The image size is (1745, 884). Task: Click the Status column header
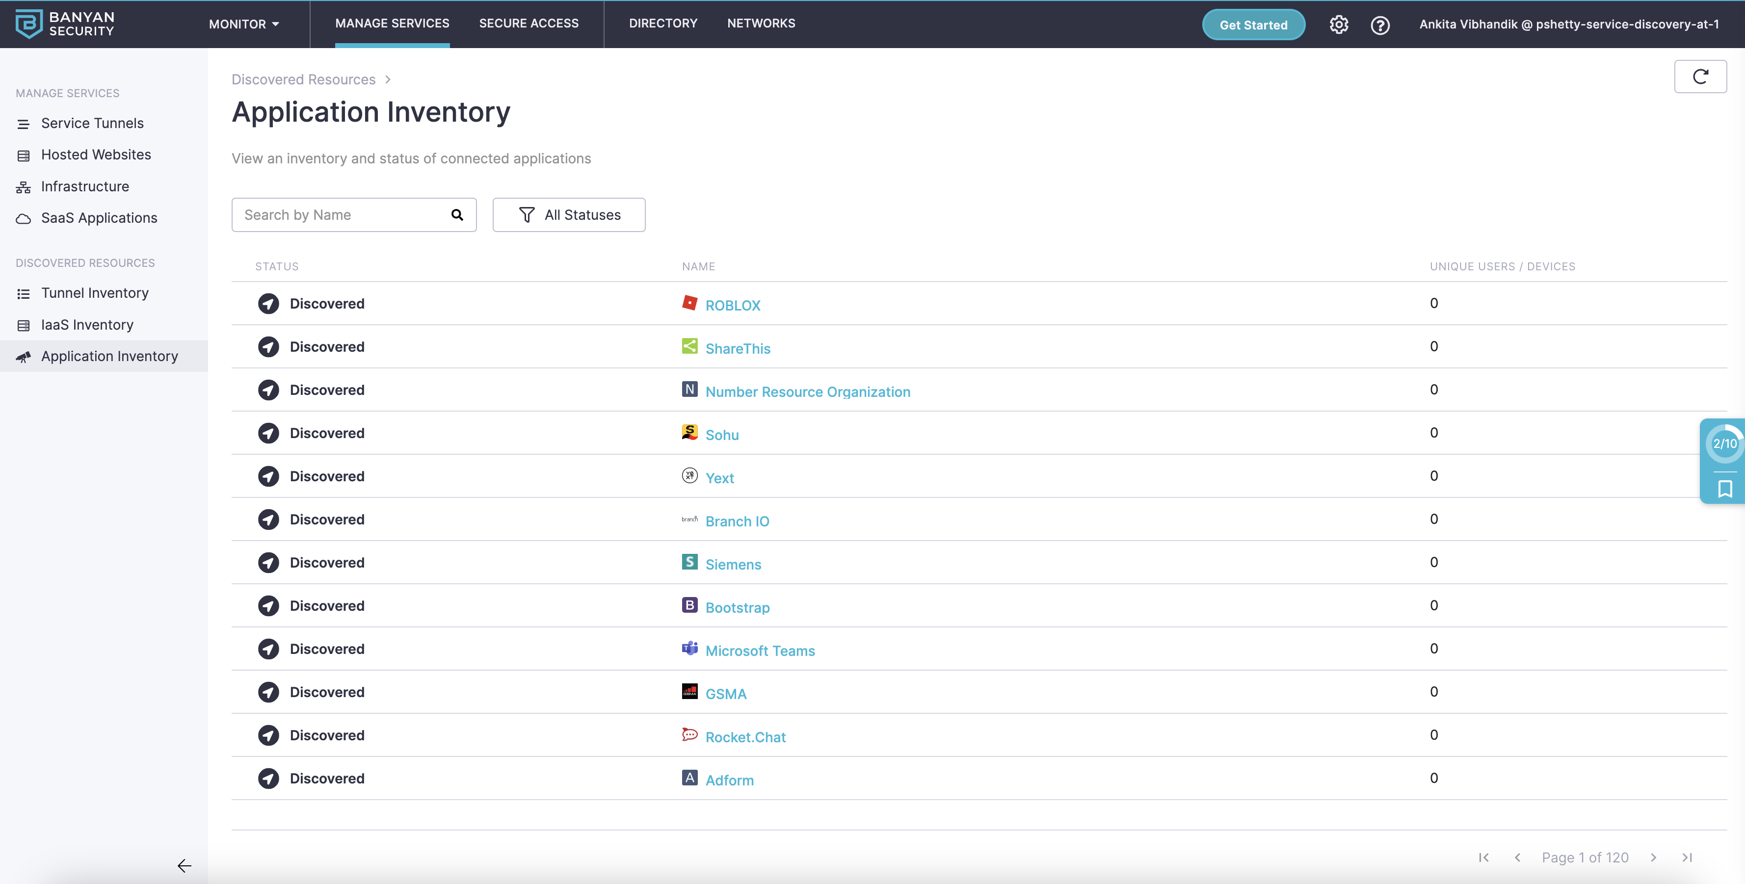coord(276,266)
